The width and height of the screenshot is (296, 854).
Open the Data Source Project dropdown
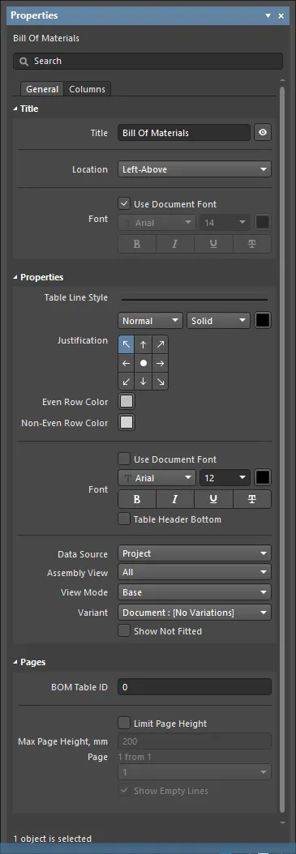tap(195, 553)
